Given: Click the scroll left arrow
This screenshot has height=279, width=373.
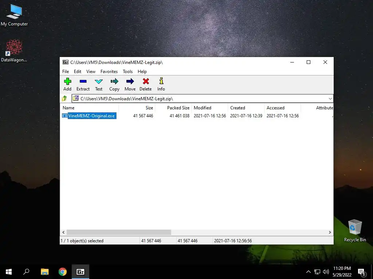Looking at the screenshot, I should pos(63,232).
